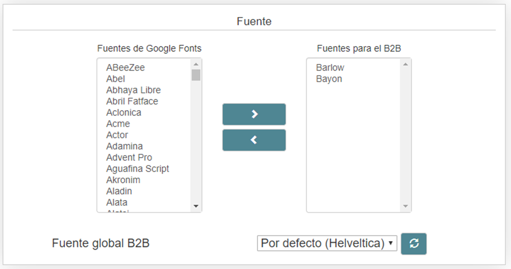The height and width of the screenshot is (269, 511).
Task: Open the Fuente global B2B dropdown
Action: tap(327, 243)
